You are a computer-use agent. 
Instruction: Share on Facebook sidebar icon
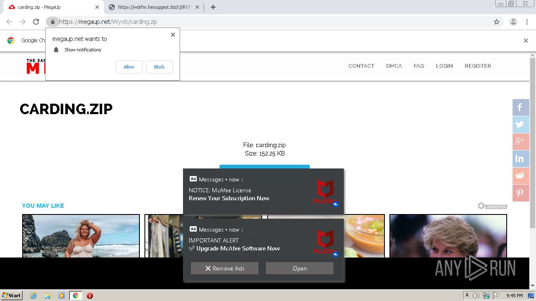tap(521, 107)
